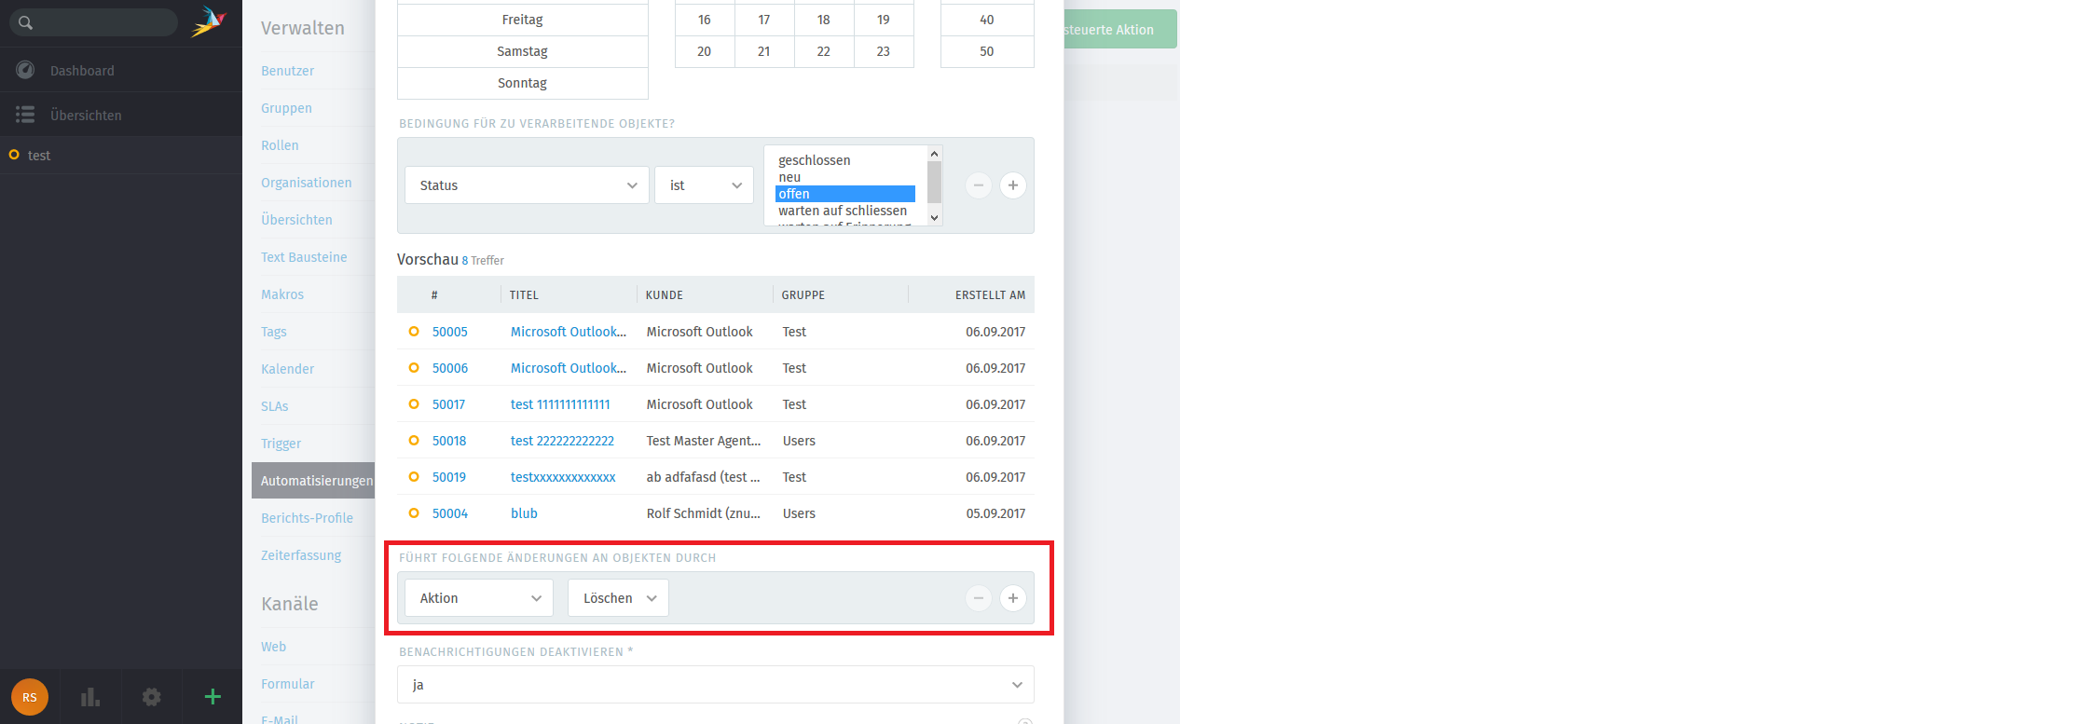Toggle hour 16 in hour grid
The width and height of the screenshot is (2086, 724).
(705, 20)
